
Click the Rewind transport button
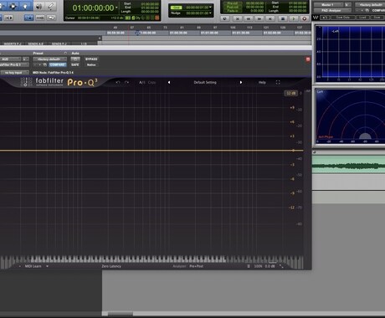point(249,18)
